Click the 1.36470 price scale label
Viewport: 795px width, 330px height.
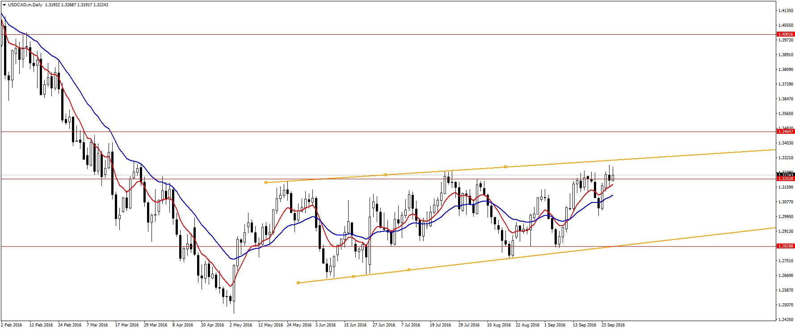[786, 99]
